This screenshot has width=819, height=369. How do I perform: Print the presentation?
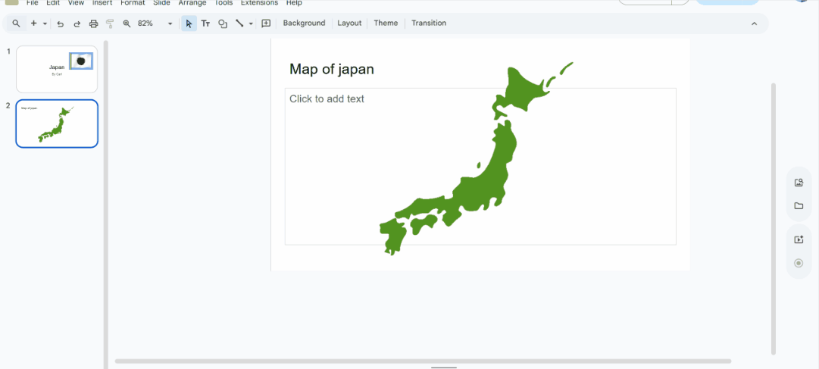pyautogui.click(x=93, y=23)
